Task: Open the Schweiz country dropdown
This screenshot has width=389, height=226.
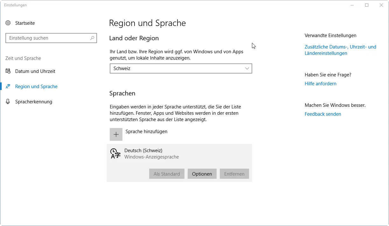Action: (x=181, y=68)
